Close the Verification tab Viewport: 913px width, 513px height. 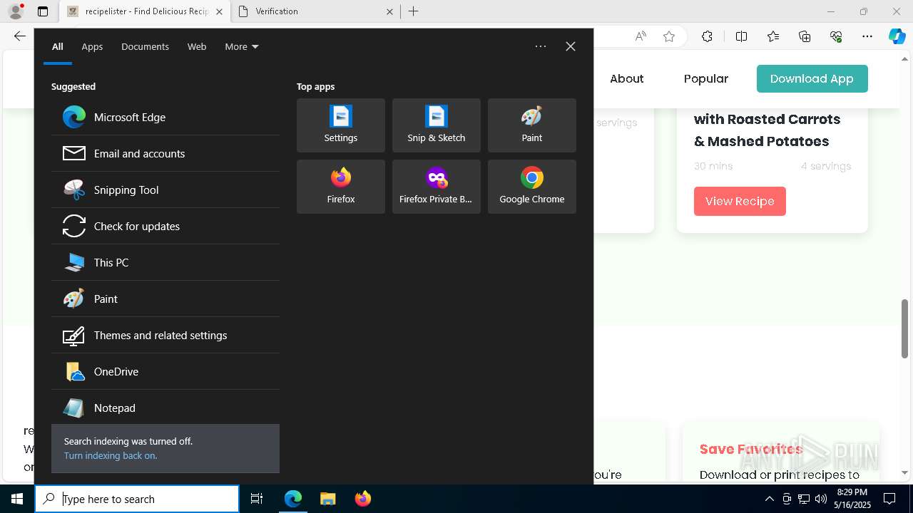[x=390, y=11]
